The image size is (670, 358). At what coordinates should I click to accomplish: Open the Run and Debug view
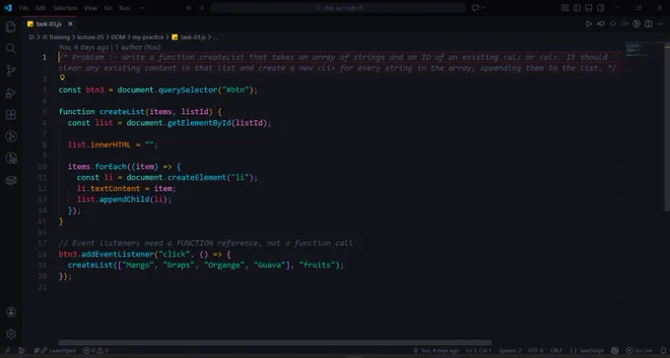coord(11,92)
